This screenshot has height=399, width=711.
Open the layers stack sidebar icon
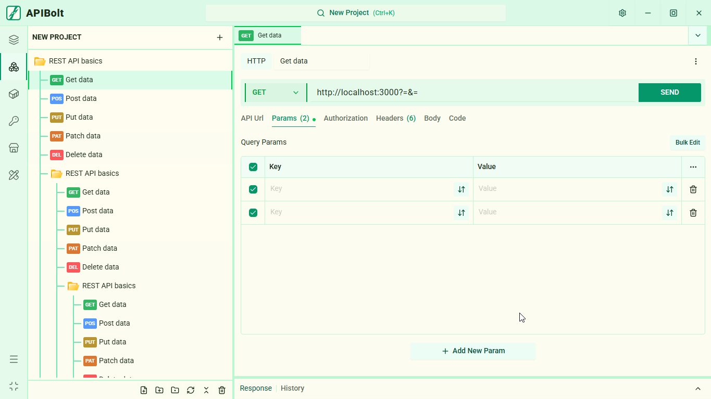[x=14, y=40]
